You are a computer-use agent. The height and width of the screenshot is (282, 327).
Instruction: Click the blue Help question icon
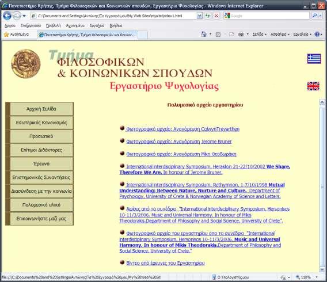pos(317,34)
